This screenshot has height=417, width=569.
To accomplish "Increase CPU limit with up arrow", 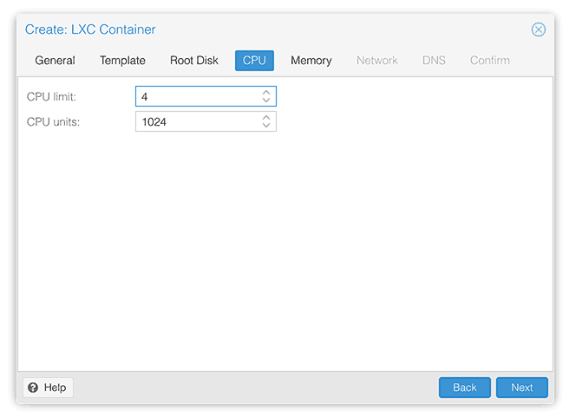I will (x=266, y=92).
